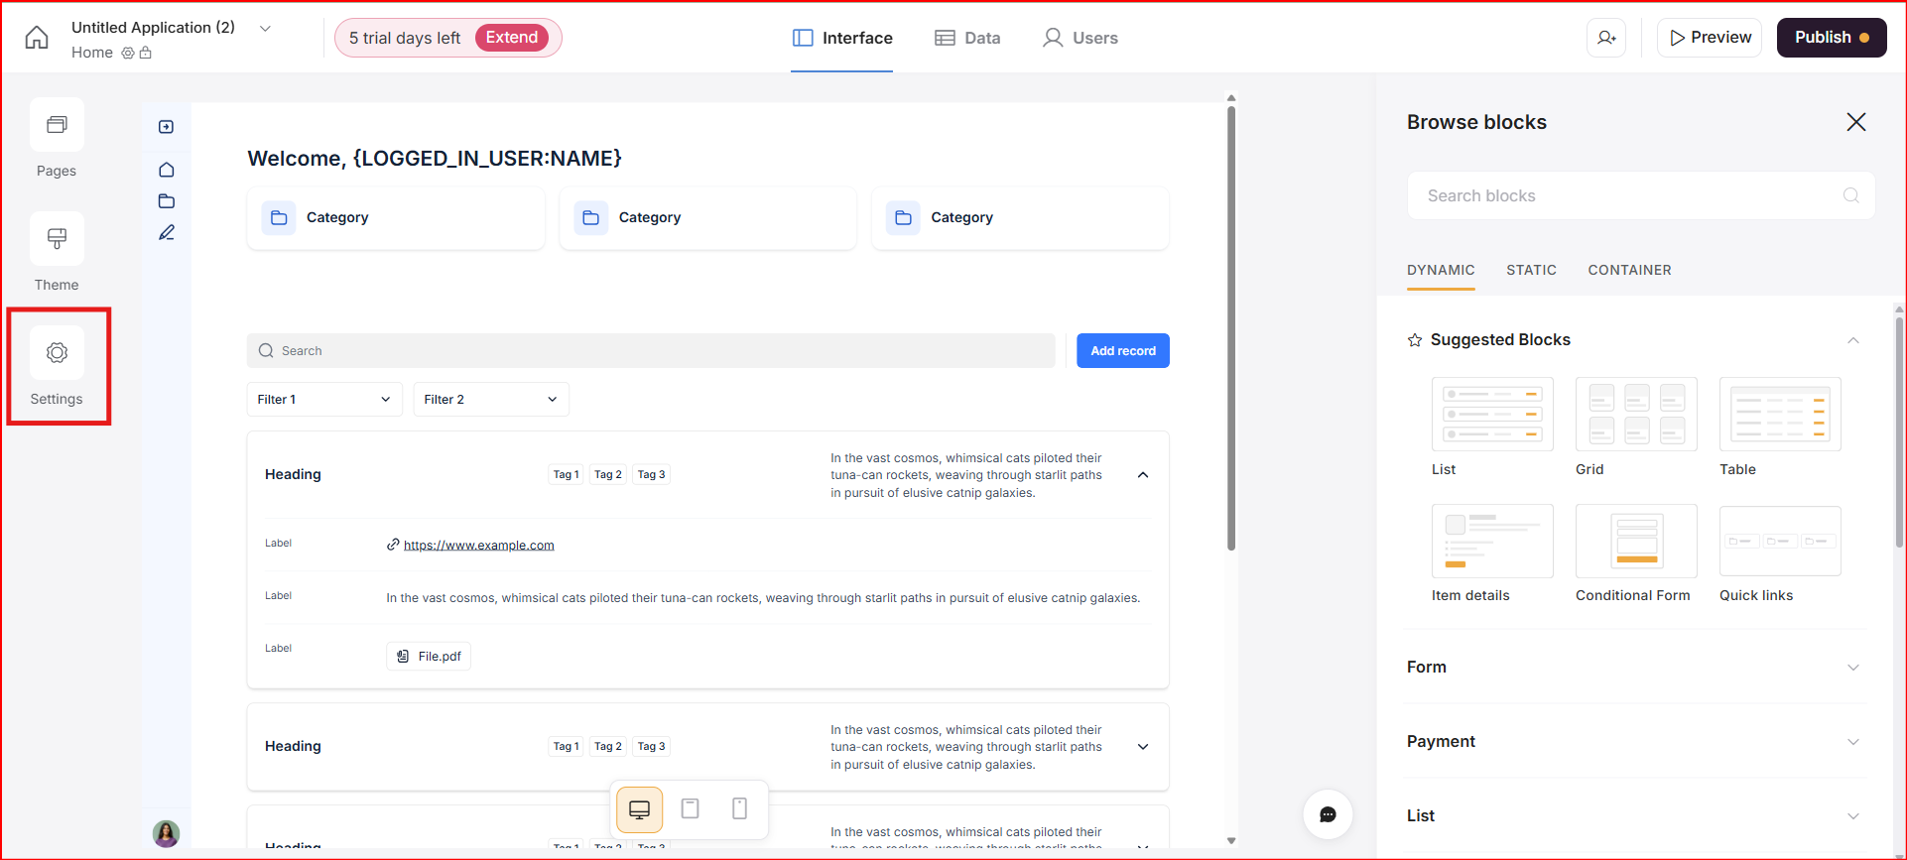
Task: Switch to tablet preview mode
Action: pos(691,808)
